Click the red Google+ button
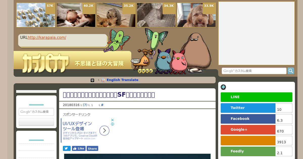This screenshot has width=303, height=159. [248, 130]
